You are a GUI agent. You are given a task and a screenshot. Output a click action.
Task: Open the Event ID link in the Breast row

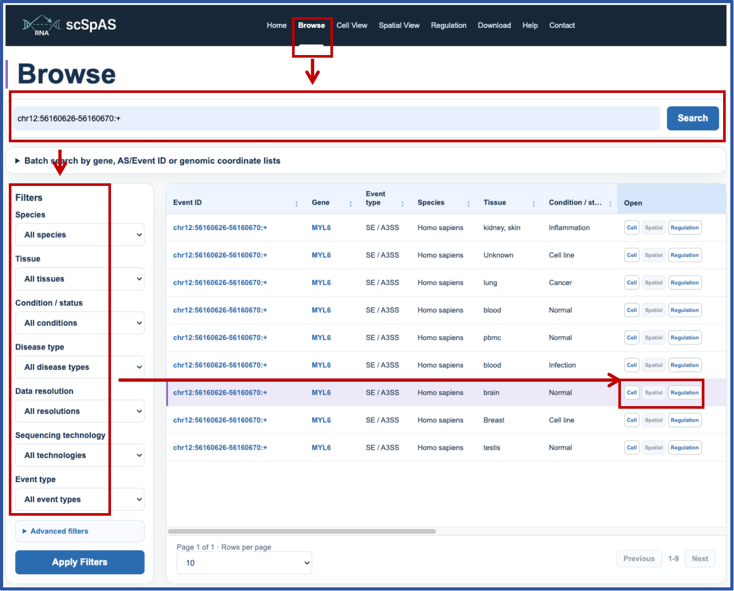(220, 421)
